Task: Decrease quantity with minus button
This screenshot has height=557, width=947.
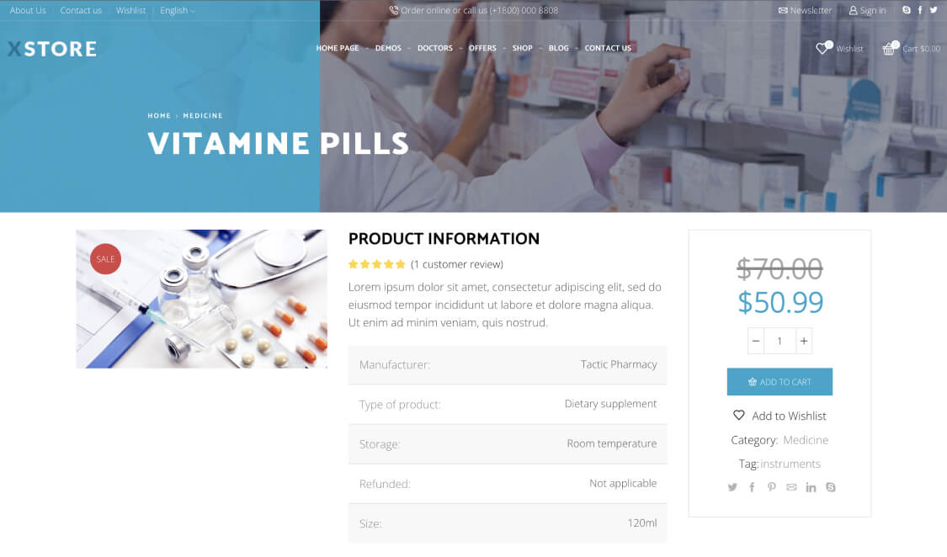Action: click(756, 341)
